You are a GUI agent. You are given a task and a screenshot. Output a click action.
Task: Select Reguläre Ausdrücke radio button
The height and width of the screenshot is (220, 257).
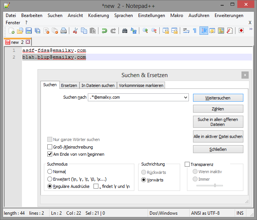pos(50,186)
